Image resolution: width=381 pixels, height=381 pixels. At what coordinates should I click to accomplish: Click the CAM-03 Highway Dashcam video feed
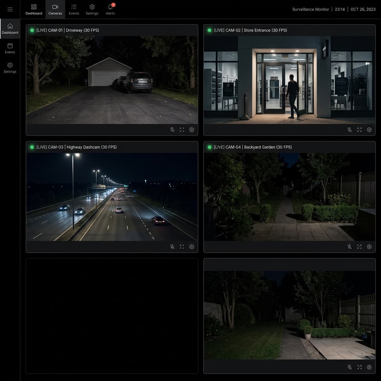pyautogui.click(x=112, y=197)
